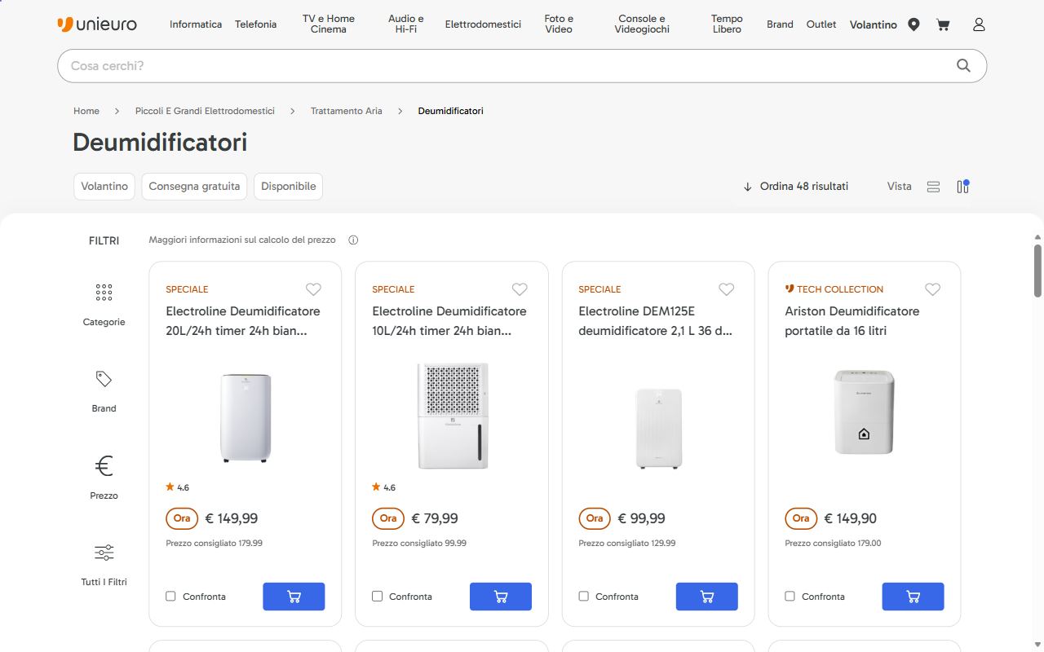Open the user account icon
1044x652 pixels.
tap(979, 24)
